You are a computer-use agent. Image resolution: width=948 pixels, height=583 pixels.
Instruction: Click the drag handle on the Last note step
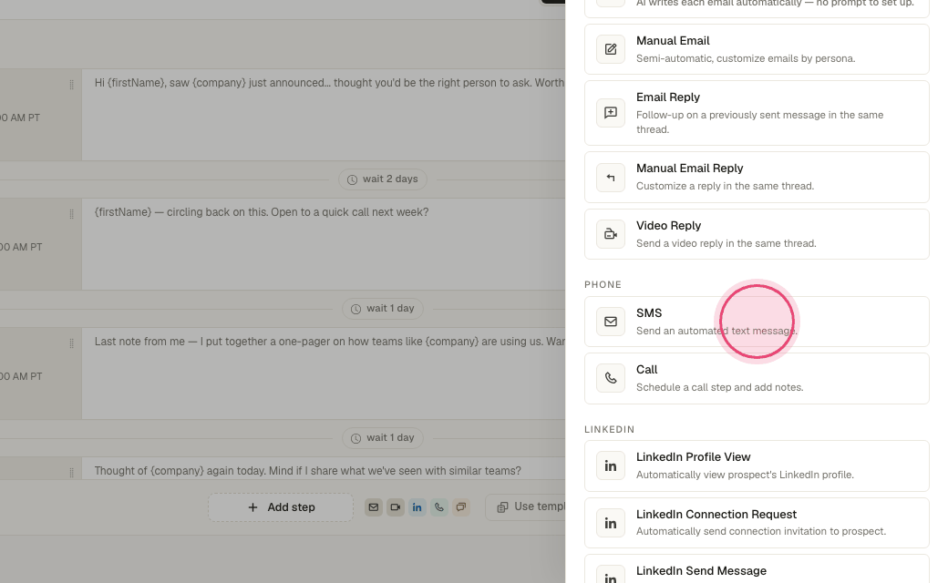pos(71,343)
